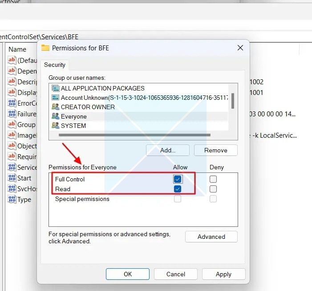The image size is (312, 291).
Task: Click the SYSTEM users icon
Action: point(56,126)
